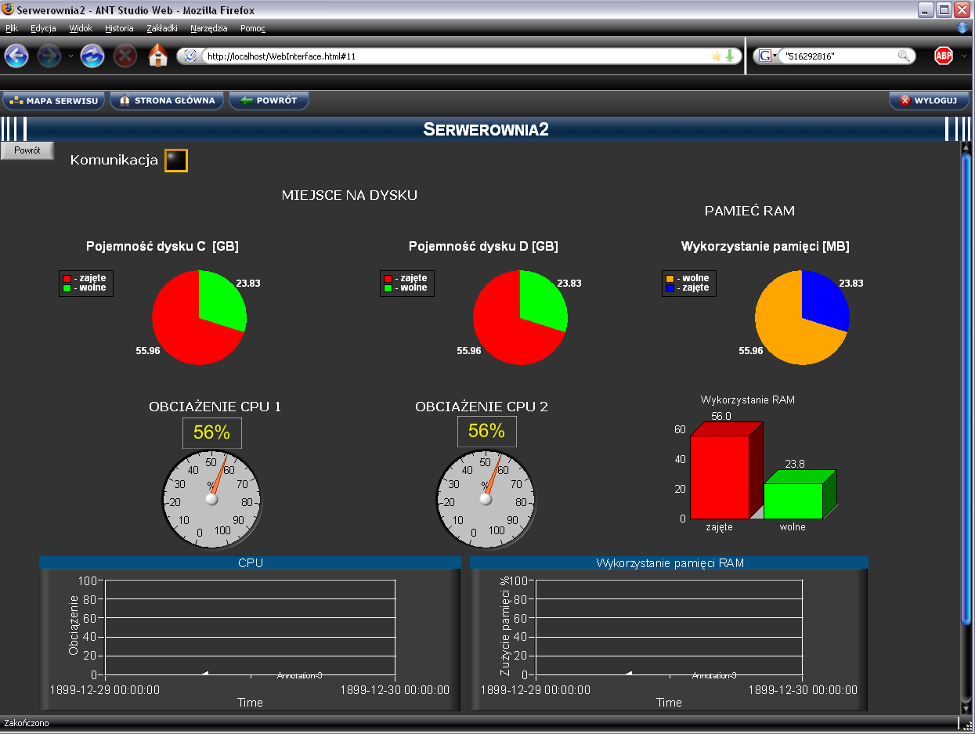Viewport: 975px width, 734px height.
Task: Click the Komunikacja status indicator
Action: (x=176, y=161)
